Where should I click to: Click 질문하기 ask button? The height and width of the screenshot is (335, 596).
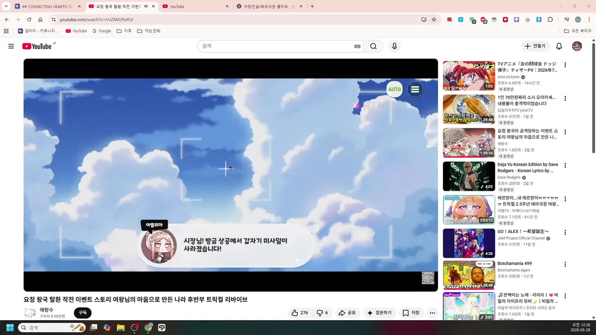click(379, 313)
